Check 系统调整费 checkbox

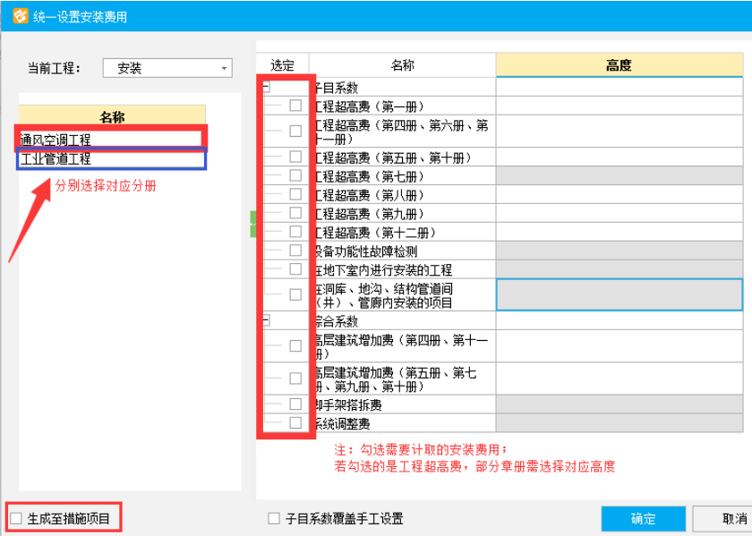(295, 423)
